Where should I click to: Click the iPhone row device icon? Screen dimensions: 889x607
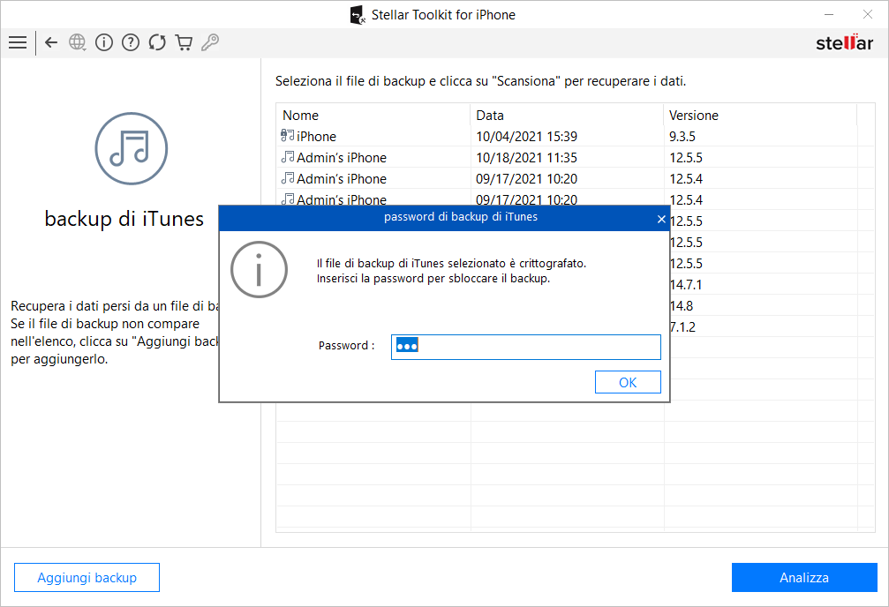[x=288, y=136]
